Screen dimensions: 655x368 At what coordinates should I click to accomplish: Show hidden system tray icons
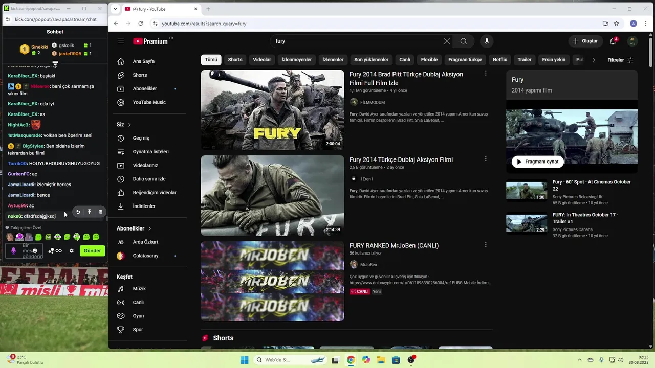[579, 360]
